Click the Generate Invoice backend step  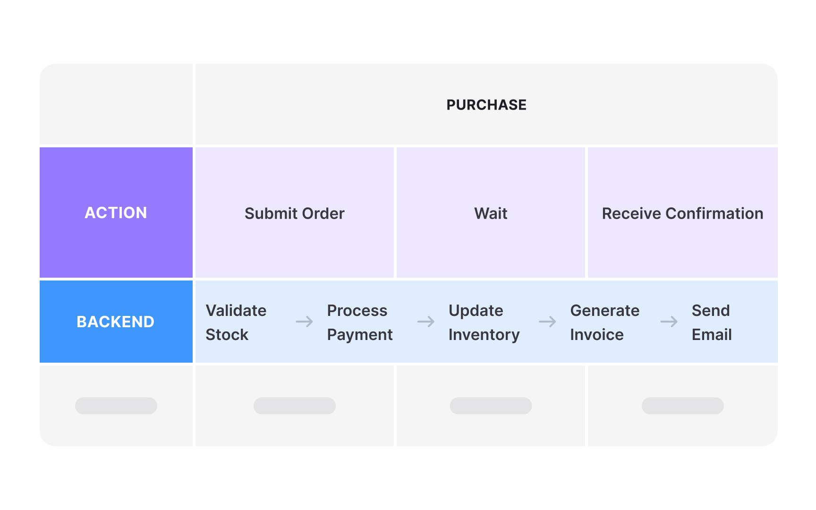pyautogui.click(x=604, y=323)
